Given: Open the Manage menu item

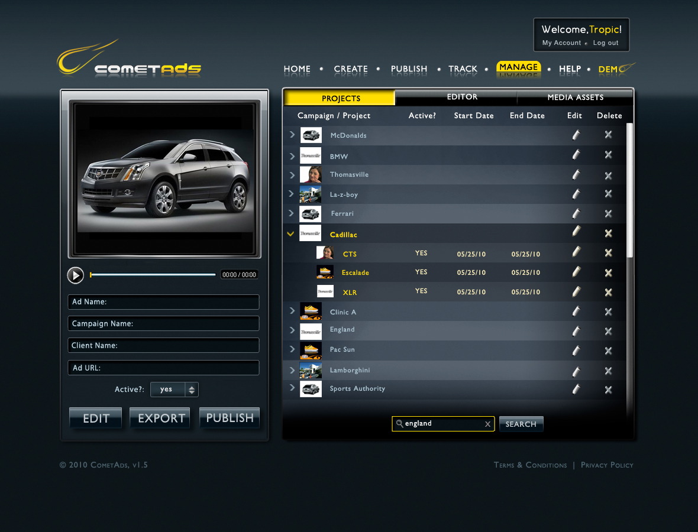Looking at the screenshot, I should (519, 67).
